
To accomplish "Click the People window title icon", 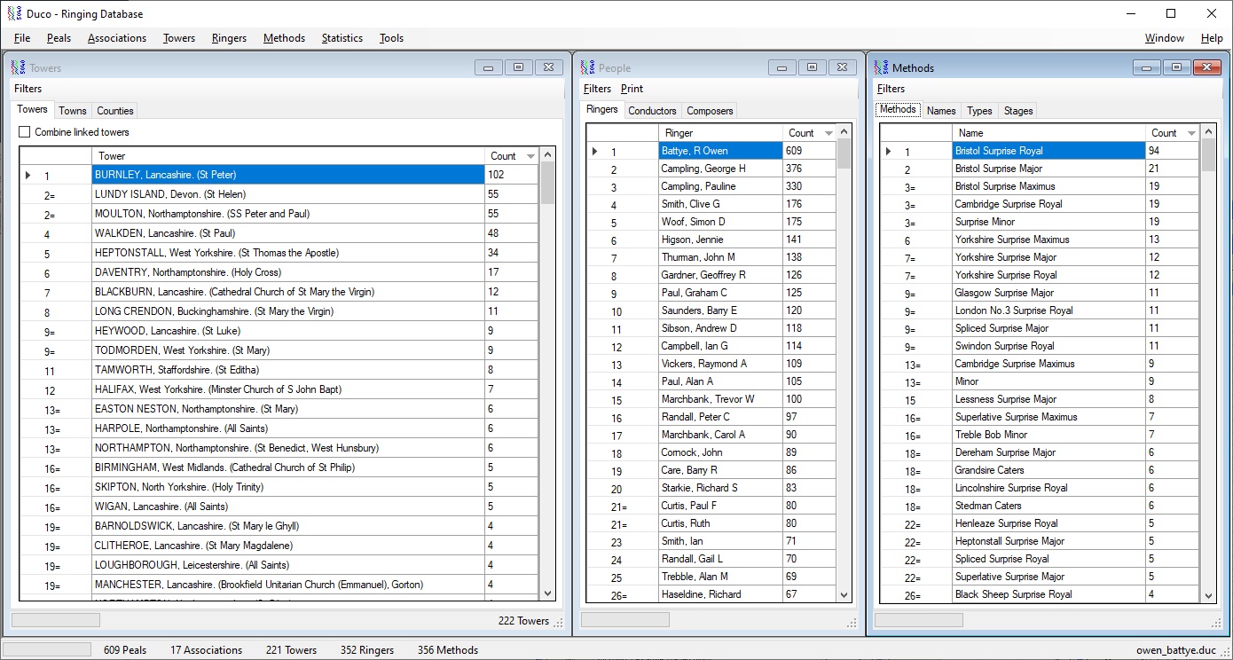I will tap(587, 68).
